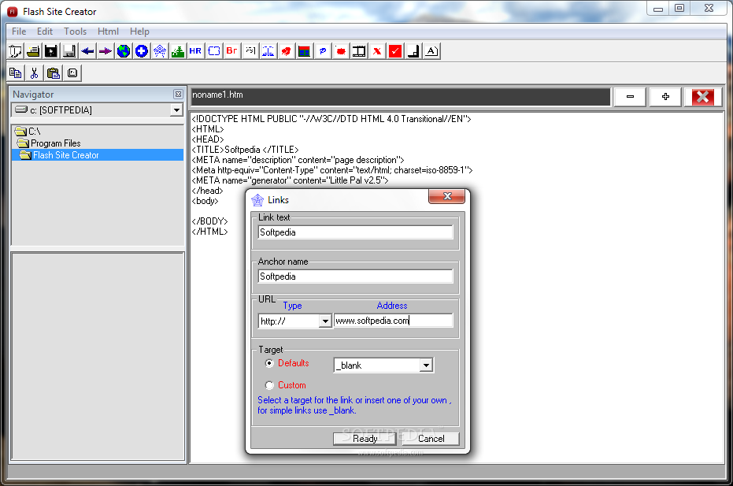Insert a horizontal rule with HR icon
This screenshot has width=733, height=486.
[195, 51]
